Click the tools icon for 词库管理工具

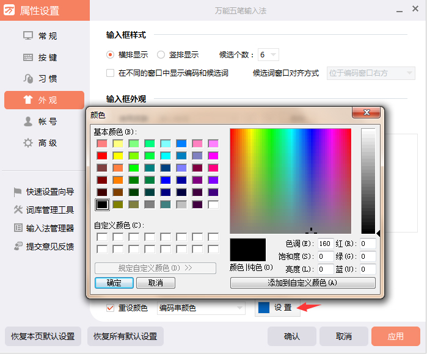(18, 210)
